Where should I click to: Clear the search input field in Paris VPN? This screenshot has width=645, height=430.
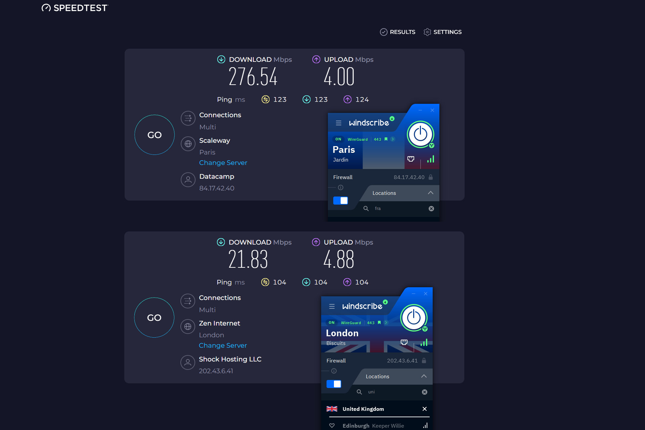pyautogui.click(x=430, y=208)
